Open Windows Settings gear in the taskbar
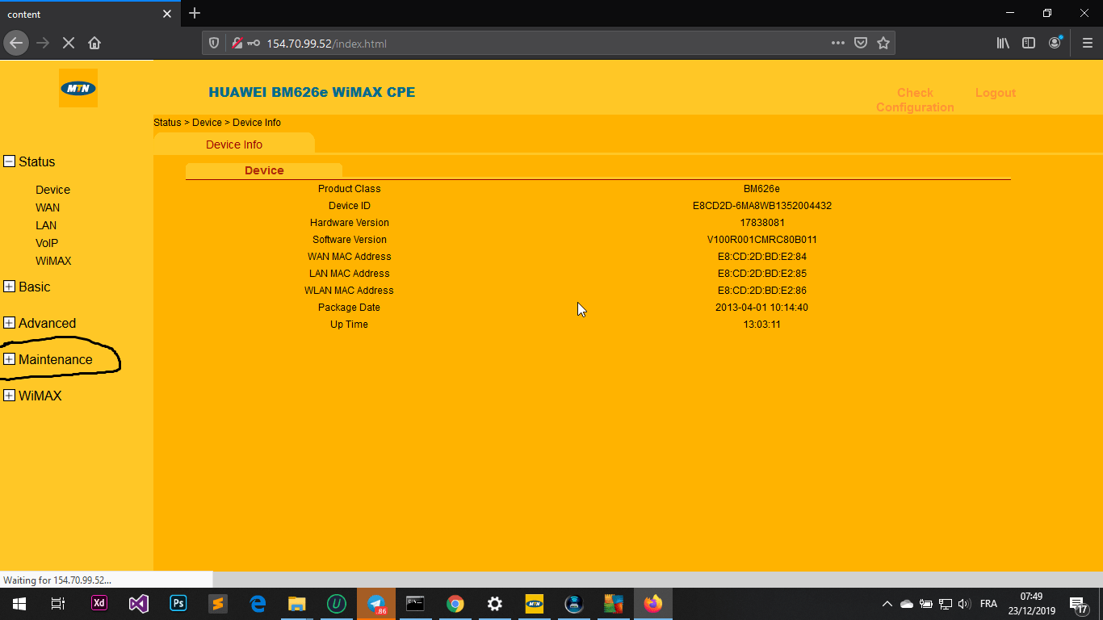 click(x=495, y=603)
